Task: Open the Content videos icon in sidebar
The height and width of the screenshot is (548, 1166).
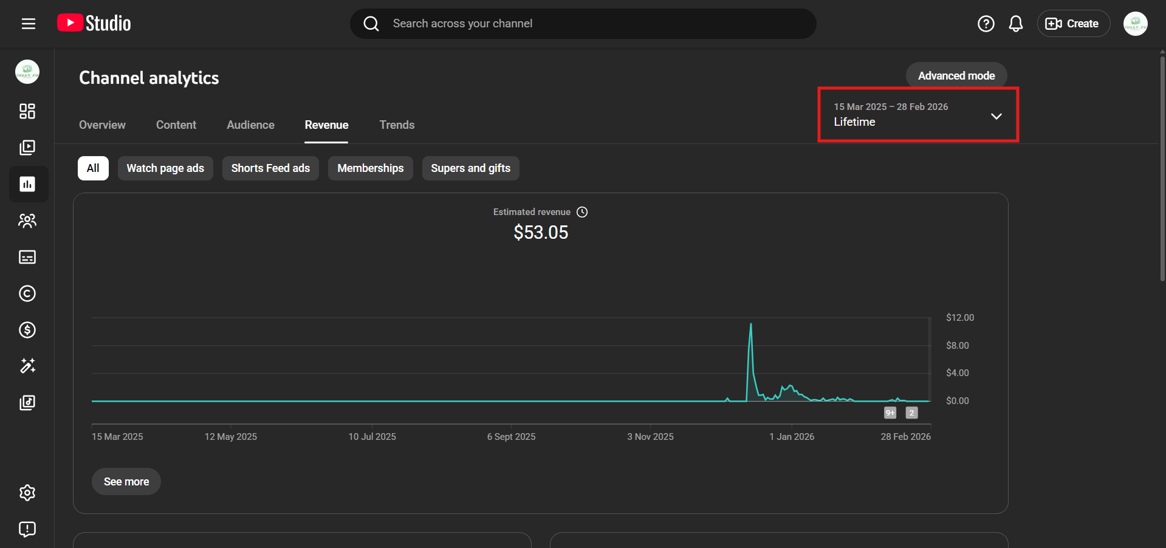Action: coord(27,148)
